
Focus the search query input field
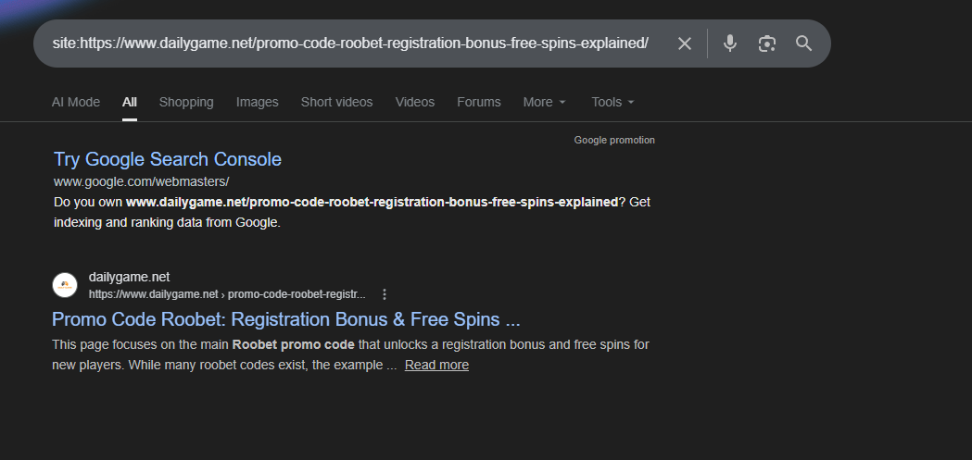[x=352, y=44]
